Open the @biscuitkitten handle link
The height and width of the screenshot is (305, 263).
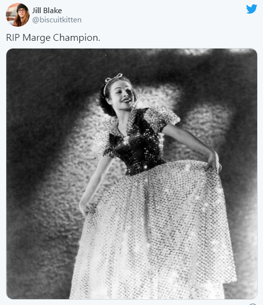(57, 20)
